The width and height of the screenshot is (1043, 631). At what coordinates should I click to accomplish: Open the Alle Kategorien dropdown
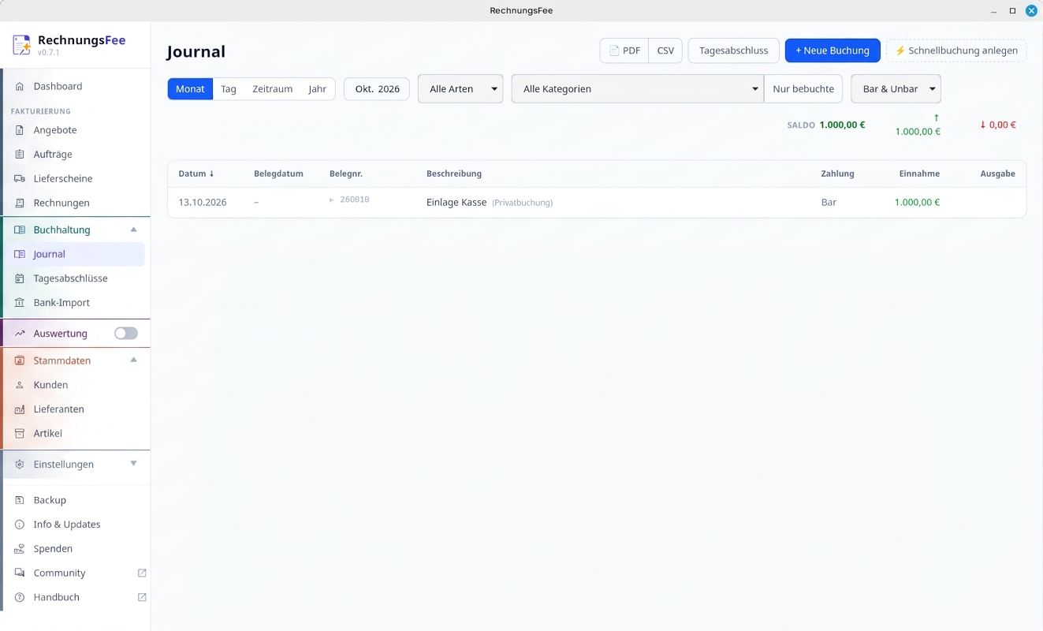(x=638, y=89)
